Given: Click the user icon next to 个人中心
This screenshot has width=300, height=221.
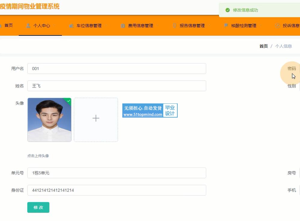Looking at the screenshot, I should (28, 26).
